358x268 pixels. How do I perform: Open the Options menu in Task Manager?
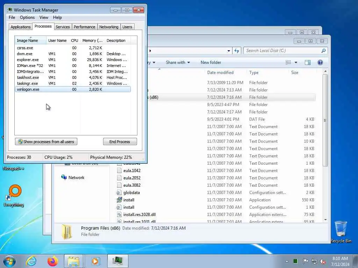[x=27, y=17]
